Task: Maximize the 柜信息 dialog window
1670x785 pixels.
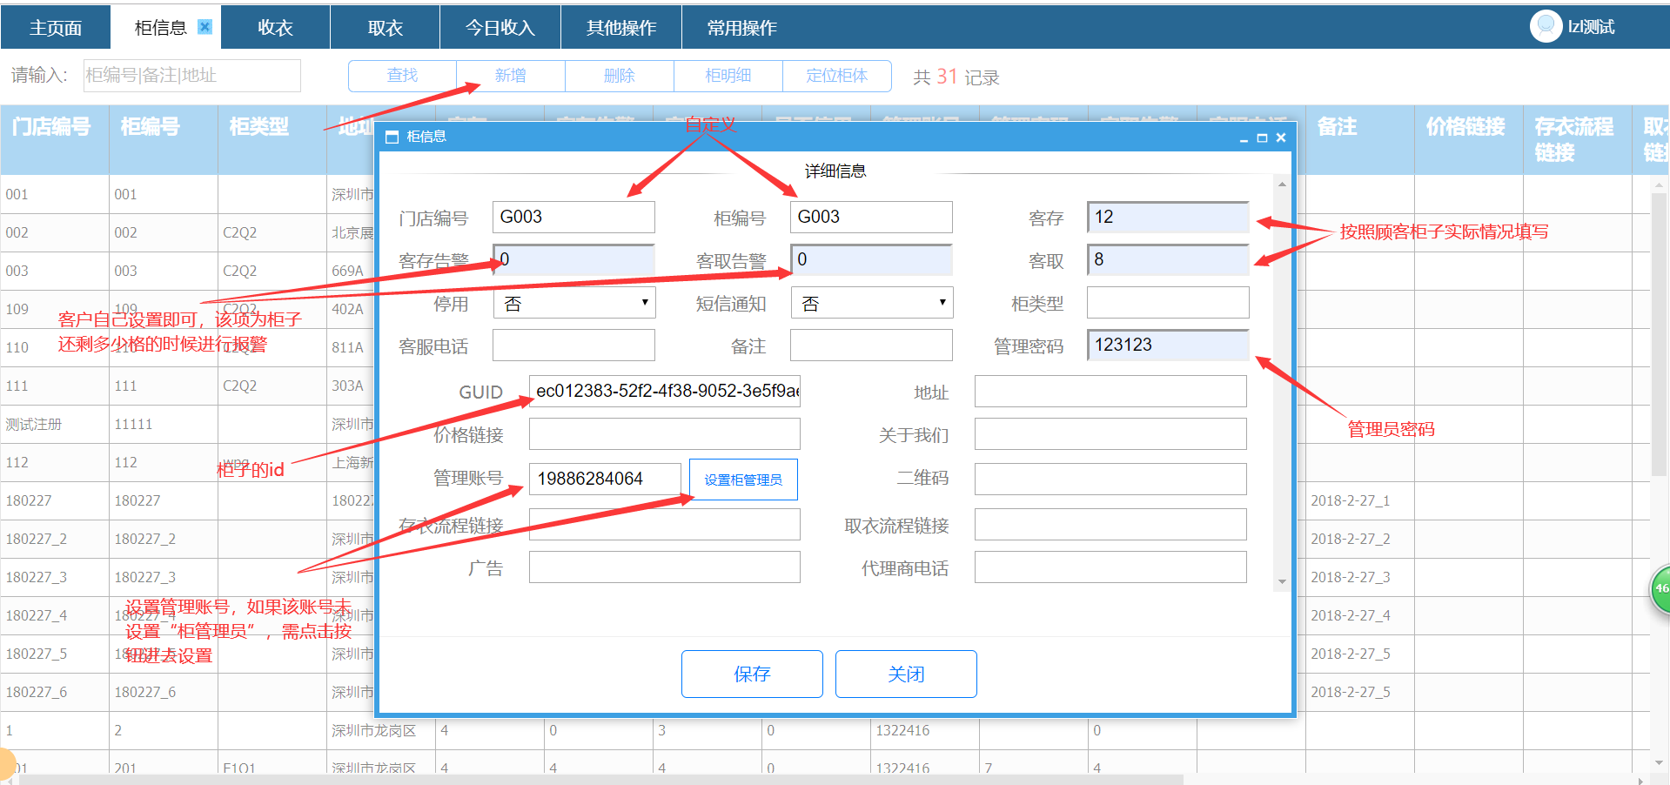Action: pyautogui.click(x=1262, y=138)
